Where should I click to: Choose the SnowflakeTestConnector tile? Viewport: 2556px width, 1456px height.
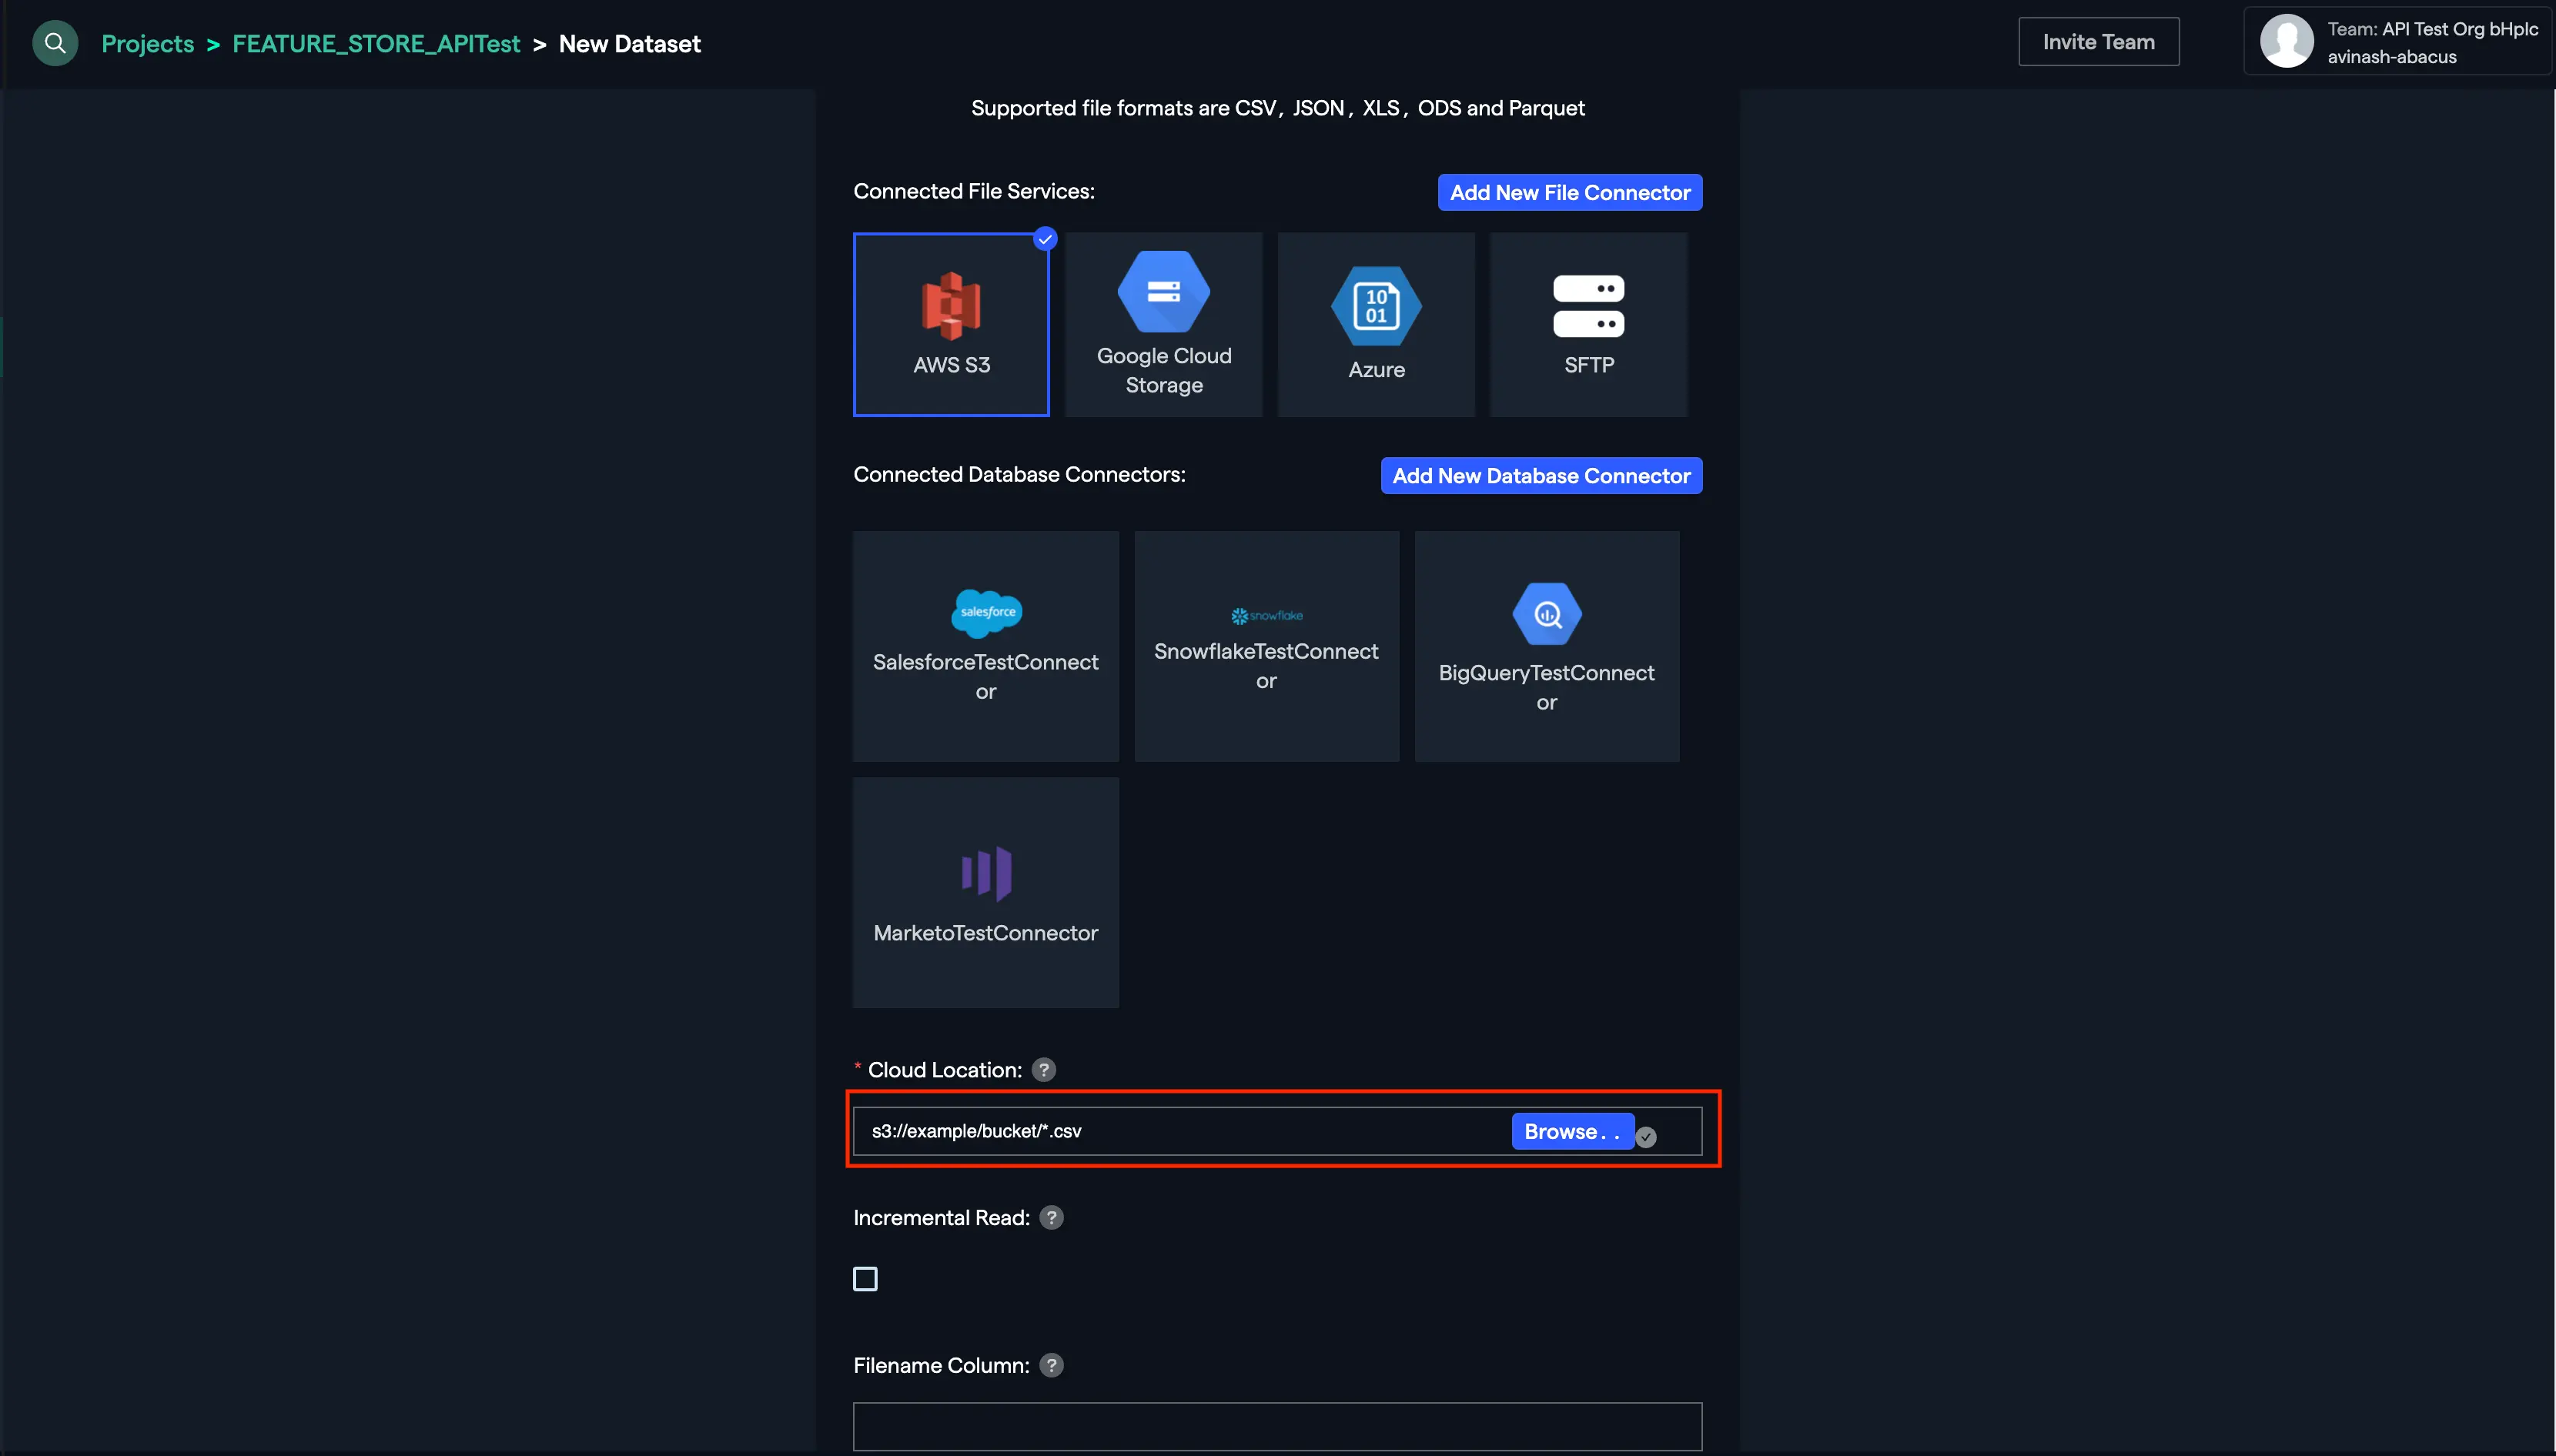pos(1266,646)
